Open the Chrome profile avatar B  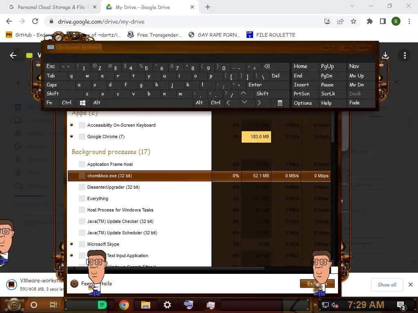396,21
